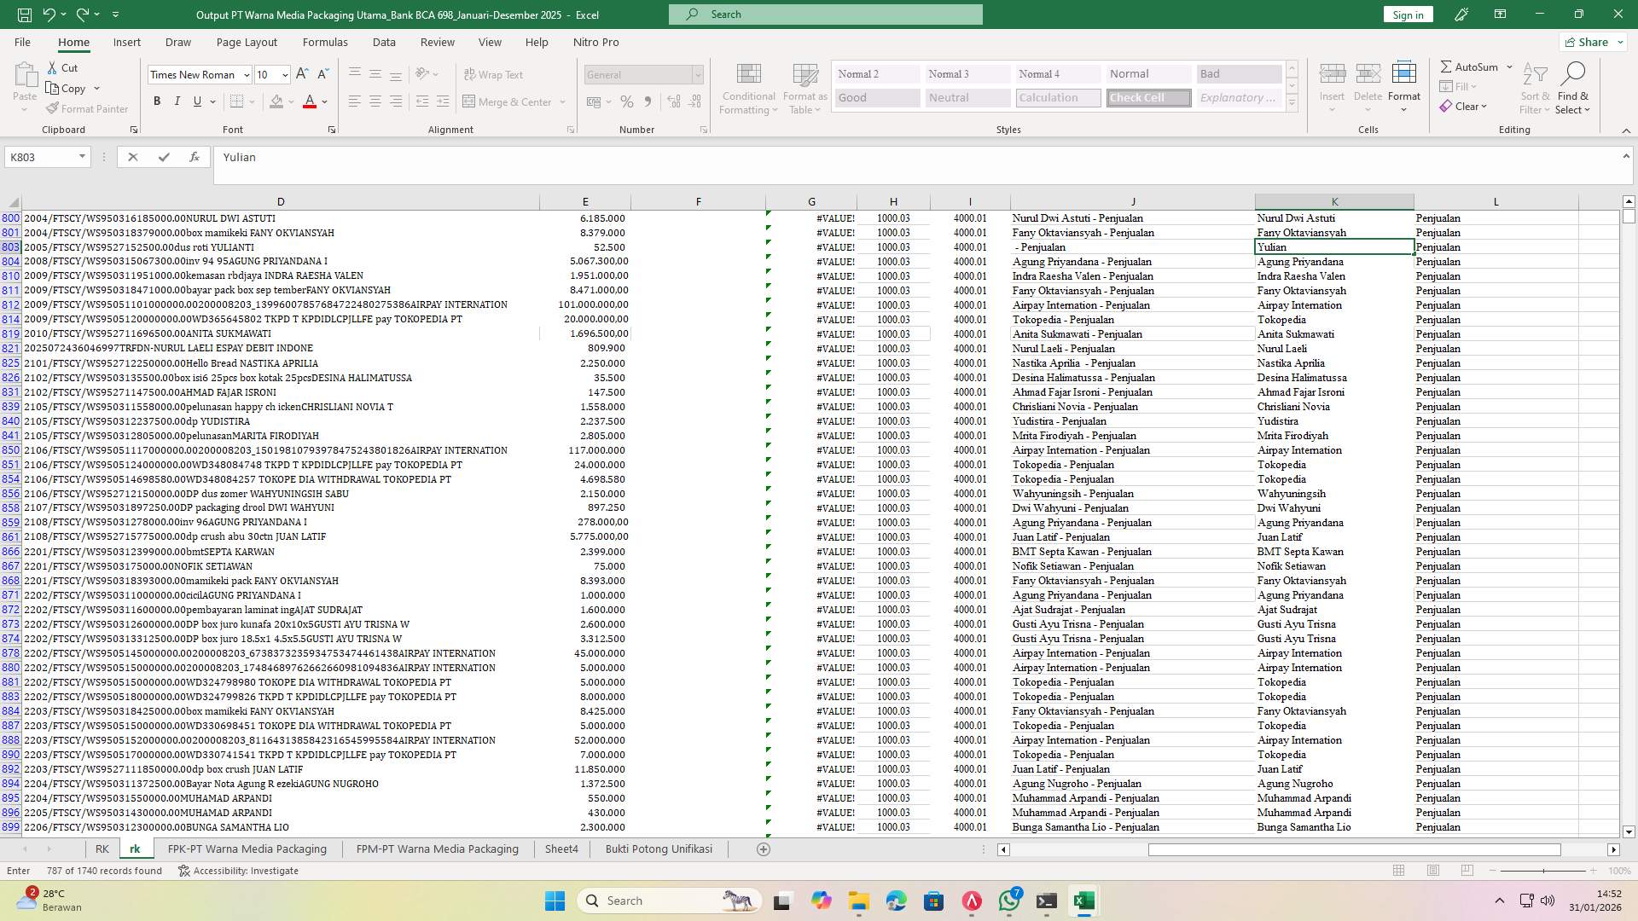
Task: Open Conditional Formatting options
Action: 748,88
